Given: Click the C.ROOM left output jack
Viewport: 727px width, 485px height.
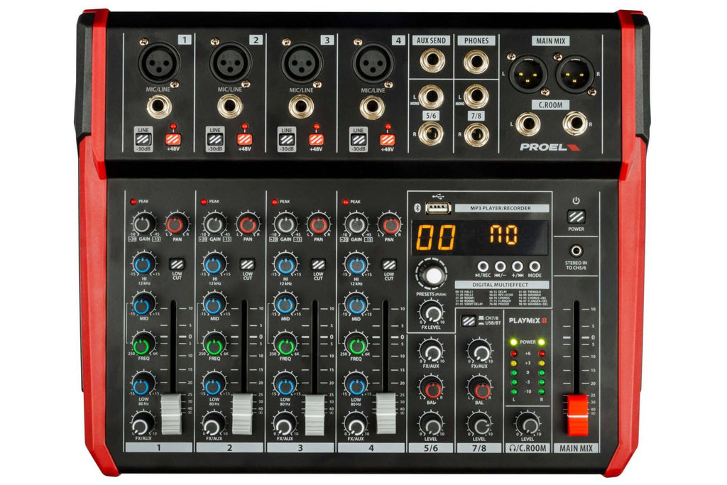Looking at the screenshot, I should point(528,124).
